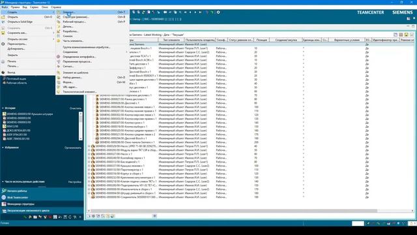
Task: Expand the Бак водяной x 1 row
Action: coord(89,162)
